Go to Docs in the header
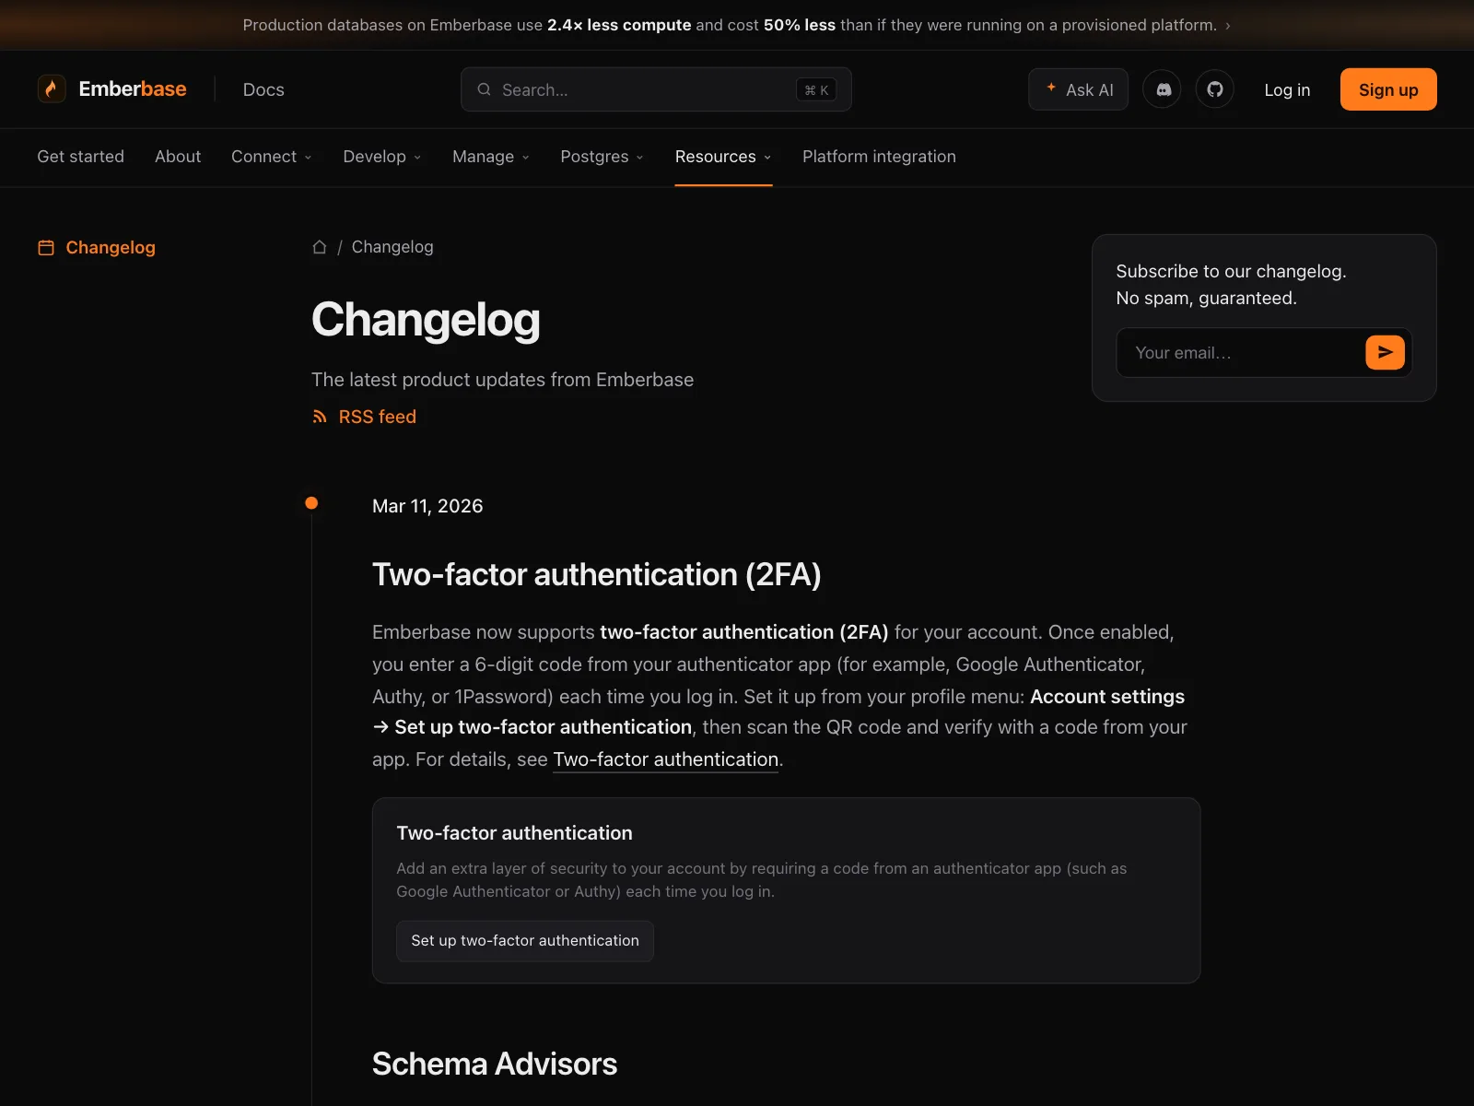1474x1106 pixels. coord(263,89)
